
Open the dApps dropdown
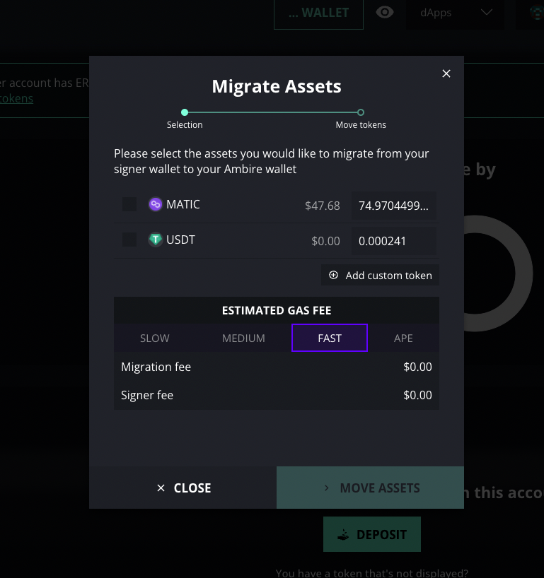(x=455, y=13)
